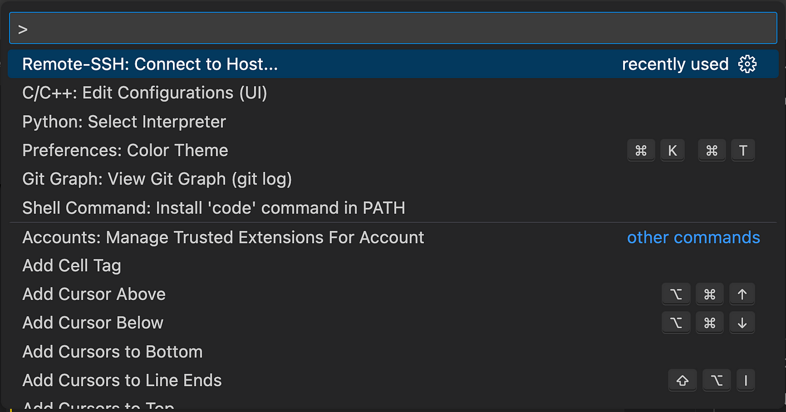The image size is (786, 412).
Task: Launch Git Graph: View Git Graph
Action: [x=393, y=179]
